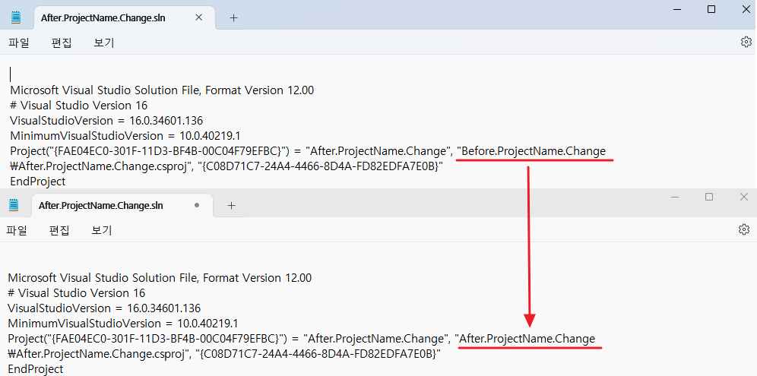
Task: Click Notepad app icon in lower window
Action: tap(14, 205)
